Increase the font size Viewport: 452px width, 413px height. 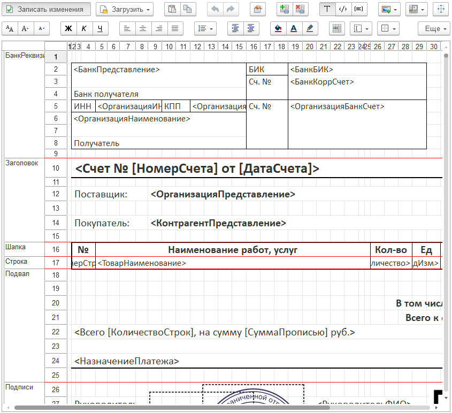pyautogui.click(x=25, y=28)
